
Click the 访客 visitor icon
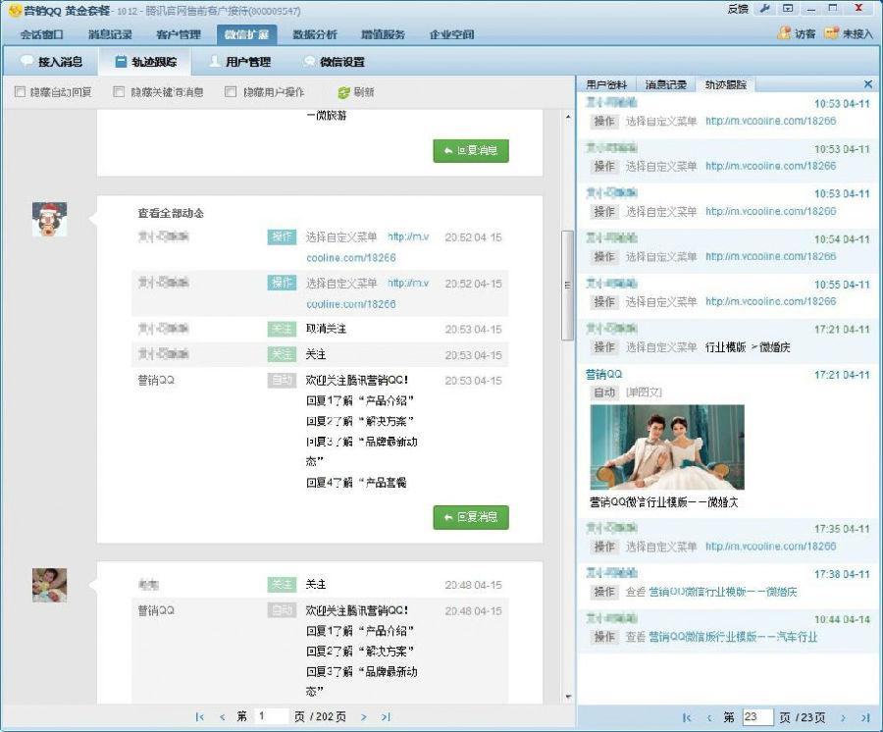785,33
